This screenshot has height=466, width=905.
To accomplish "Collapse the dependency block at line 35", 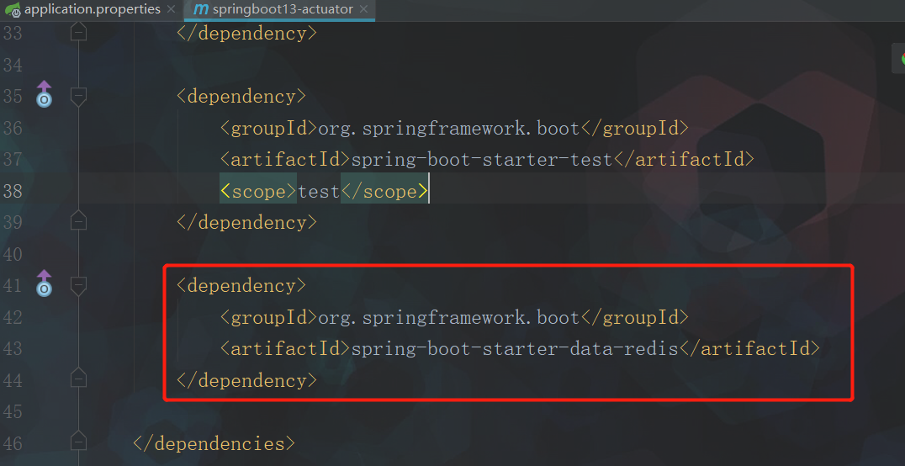I will point(78,97).
